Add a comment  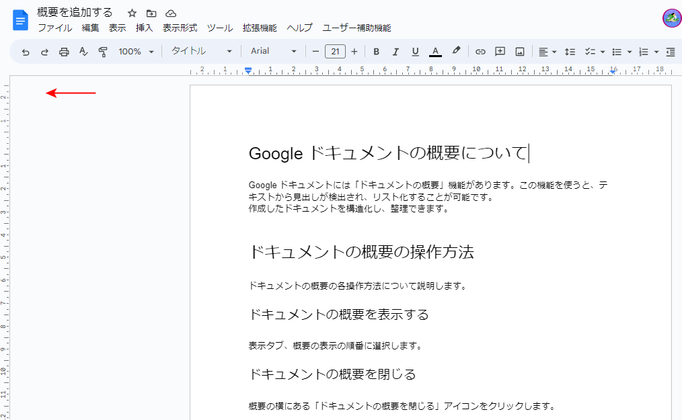point(500,52)
